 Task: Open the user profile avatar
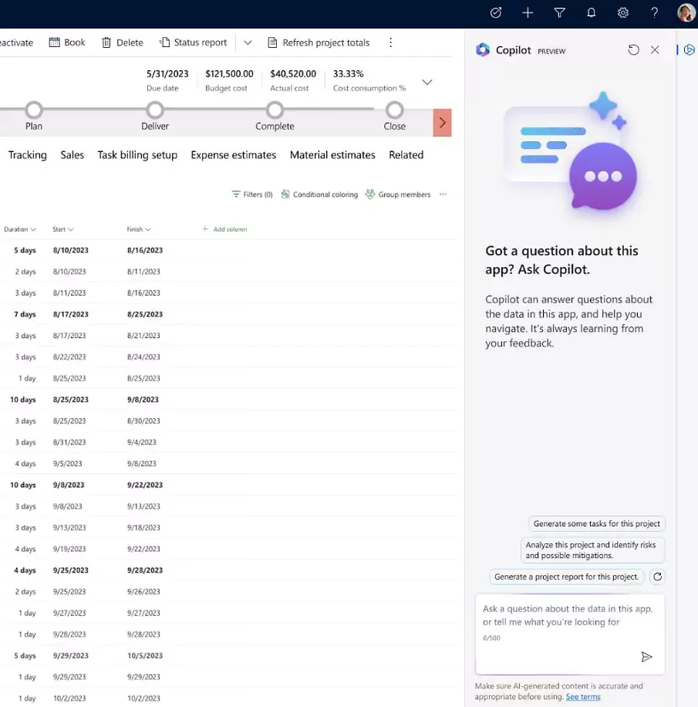686,12
